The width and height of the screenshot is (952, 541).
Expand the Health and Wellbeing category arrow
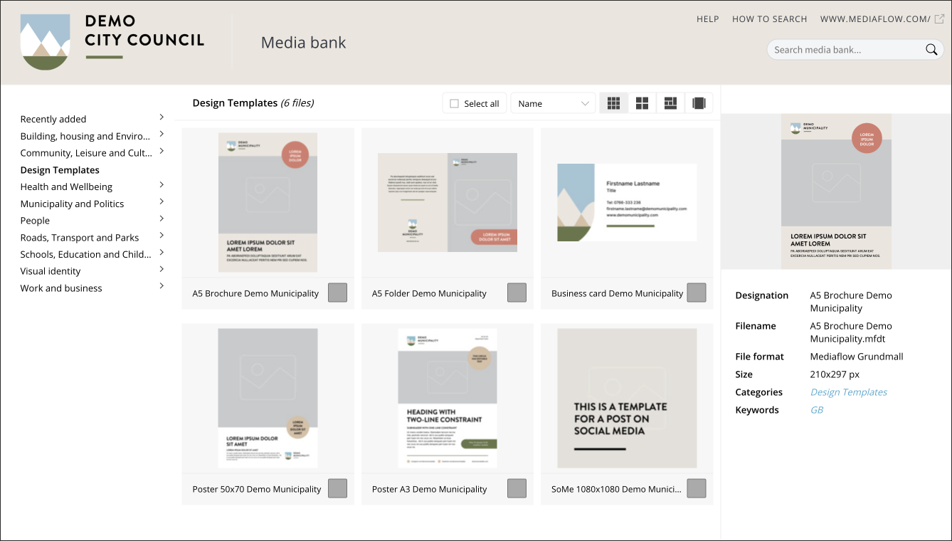point(162,185)
